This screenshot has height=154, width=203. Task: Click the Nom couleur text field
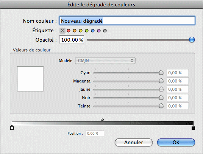tap(127, 20)
